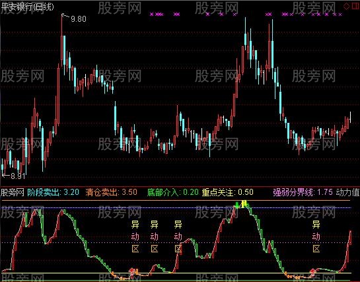Image resolution: width=360 pixels, height=282 pixels.
Task: Open the 股旁网 indicator name in the sub-chart header
Action: pyautogui.click(x=13, y=192)
